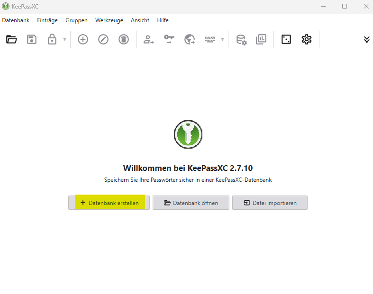
Task: Add a new entry with plus icon
Action: click(83, 39)
